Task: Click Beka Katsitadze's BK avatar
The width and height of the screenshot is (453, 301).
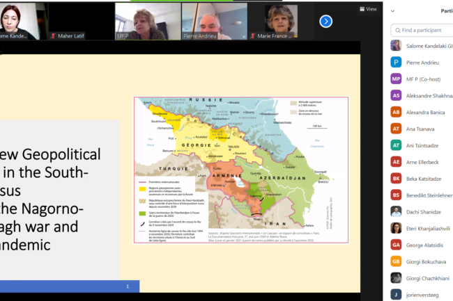Action: click(396, 178)
